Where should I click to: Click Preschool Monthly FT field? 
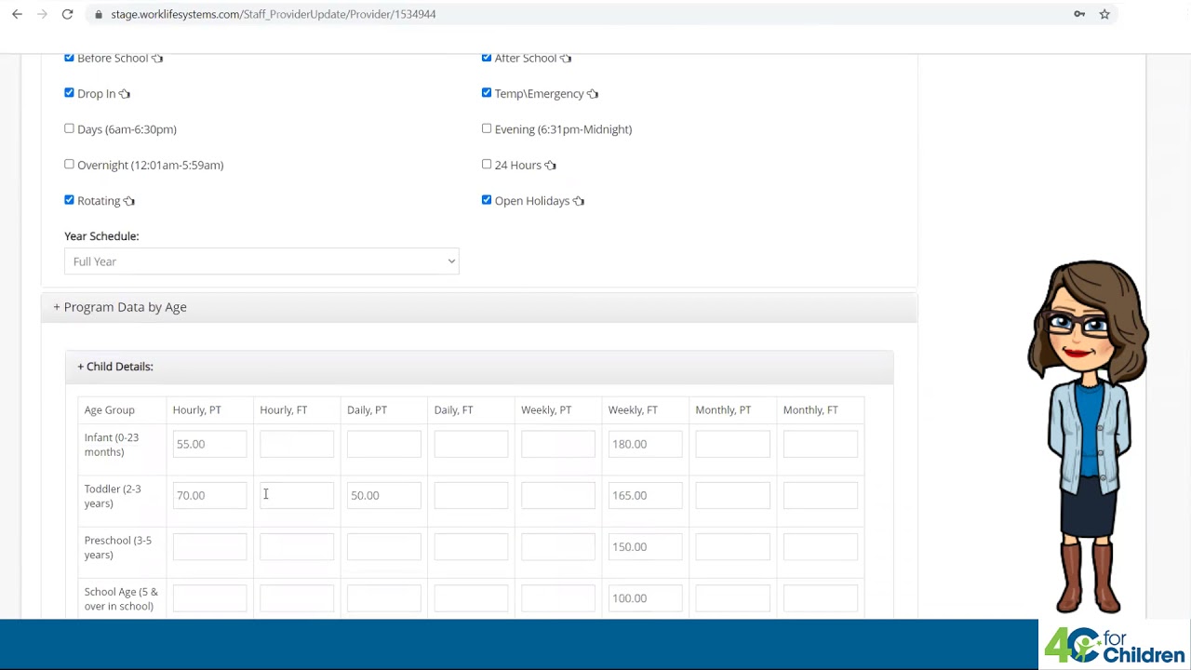point(821,546)
